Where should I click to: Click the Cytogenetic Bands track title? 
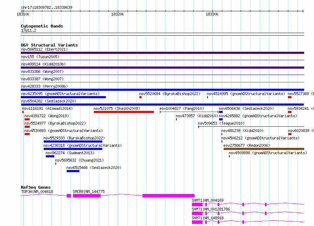click(x=42, y=26)
